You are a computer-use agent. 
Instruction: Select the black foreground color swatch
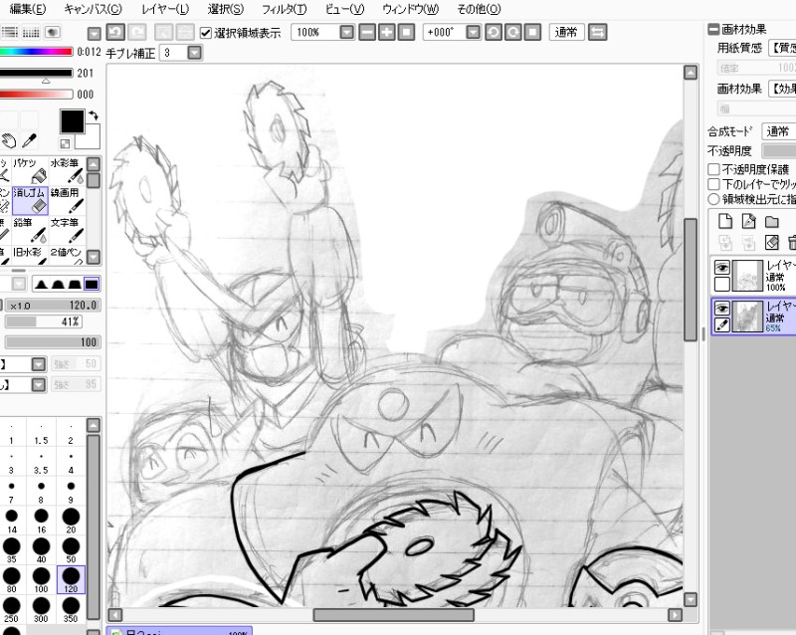point(72,121)
